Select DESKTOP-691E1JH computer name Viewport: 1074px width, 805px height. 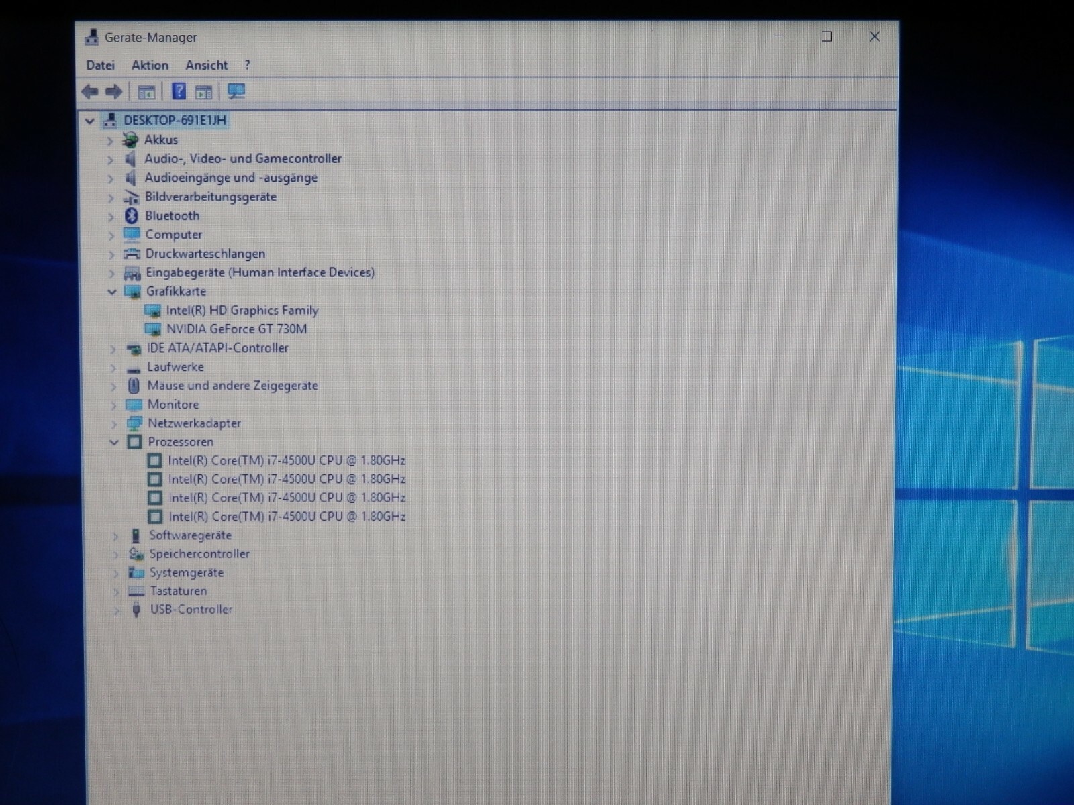pos(175,120)
